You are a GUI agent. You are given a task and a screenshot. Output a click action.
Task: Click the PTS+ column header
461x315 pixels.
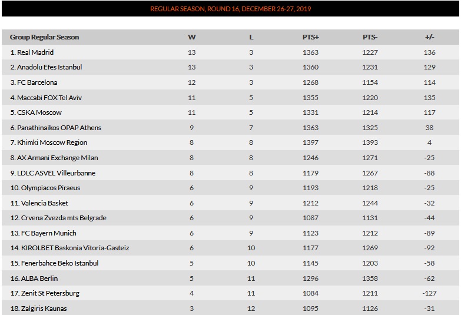click(311, 37)
